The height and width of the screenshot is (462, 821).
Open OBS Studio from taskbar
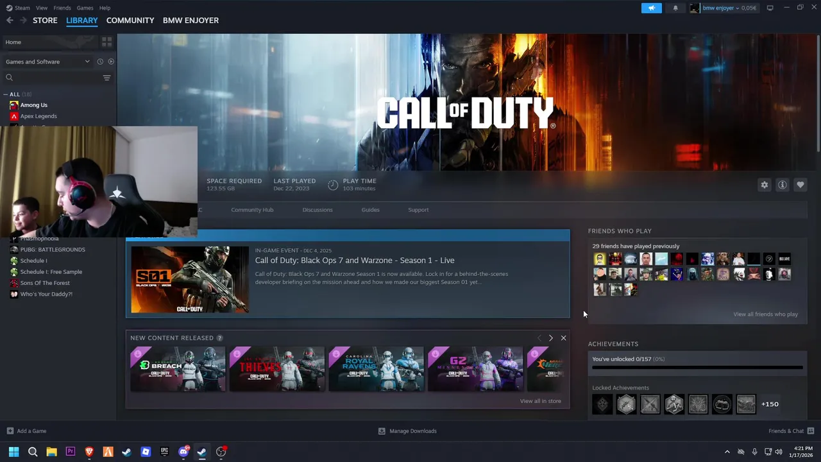(x=221, y=452)
